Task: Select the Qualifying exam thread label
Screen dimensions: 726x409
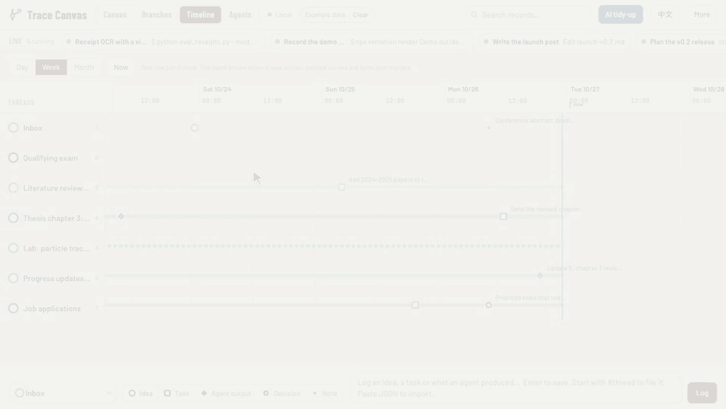Action: 51,158
